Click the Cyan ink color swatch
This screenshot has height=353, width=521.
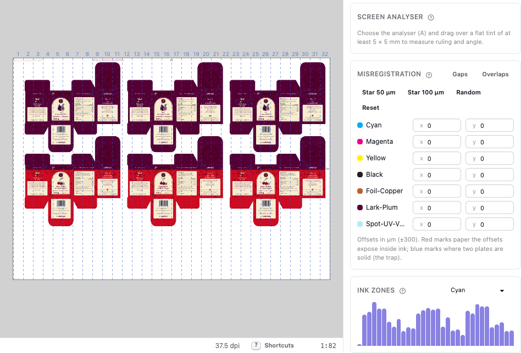[360, 125]
